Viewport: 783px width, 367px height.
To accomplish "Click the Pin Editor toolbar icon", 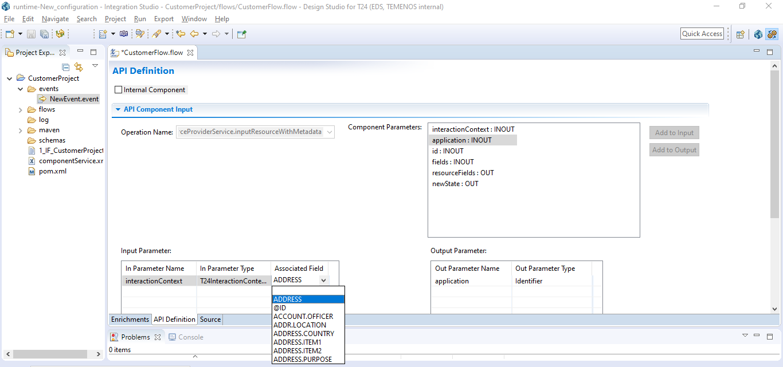I will [x=241, y=34].
